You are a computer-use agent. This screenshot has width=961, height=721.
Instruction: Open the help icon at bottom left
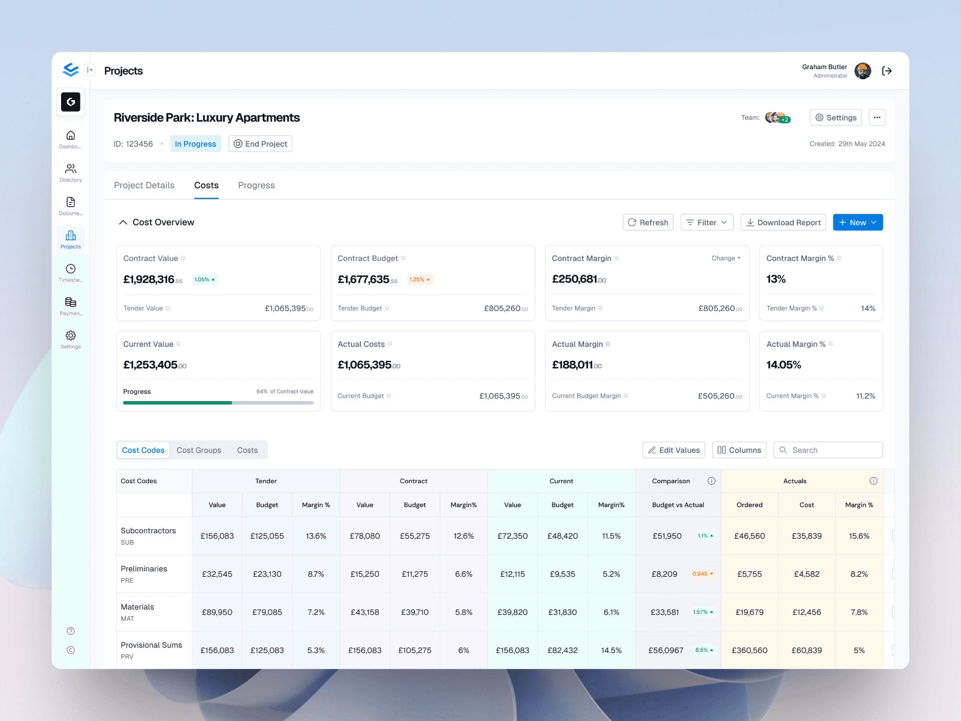pos(70,631)
